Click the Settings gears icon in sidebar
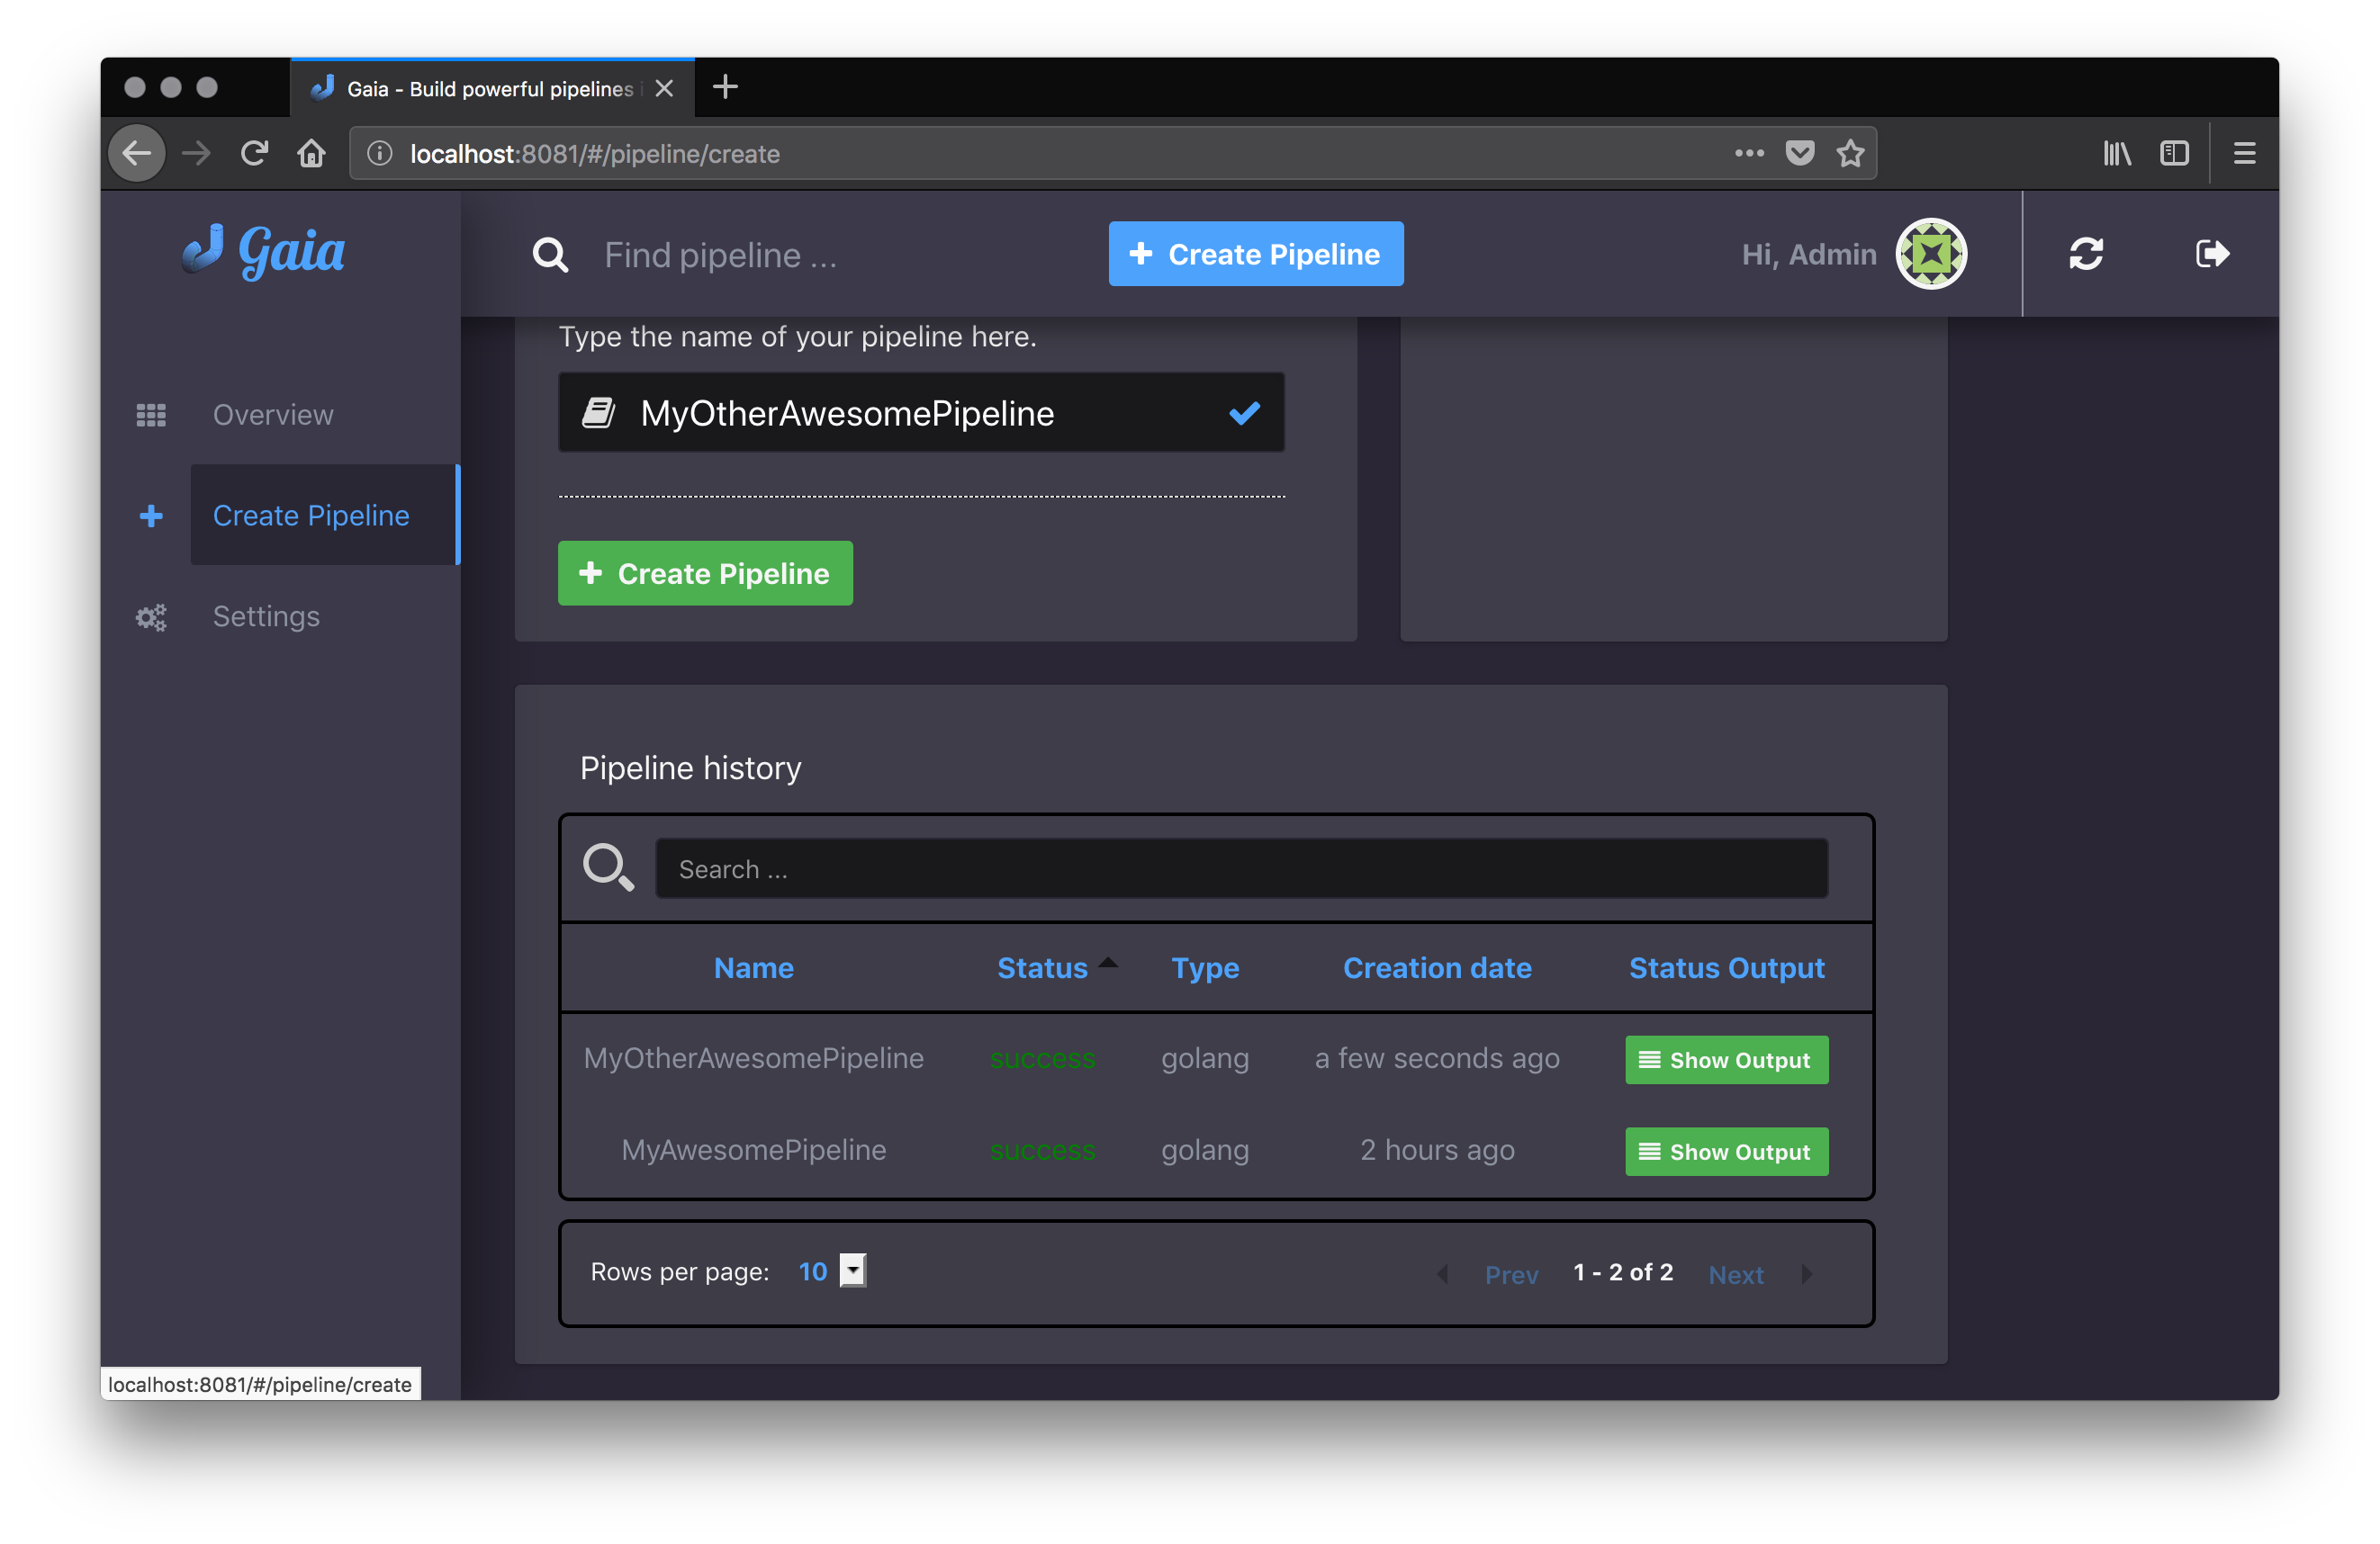2380x1544 pixels. click(x=151, y=616)
